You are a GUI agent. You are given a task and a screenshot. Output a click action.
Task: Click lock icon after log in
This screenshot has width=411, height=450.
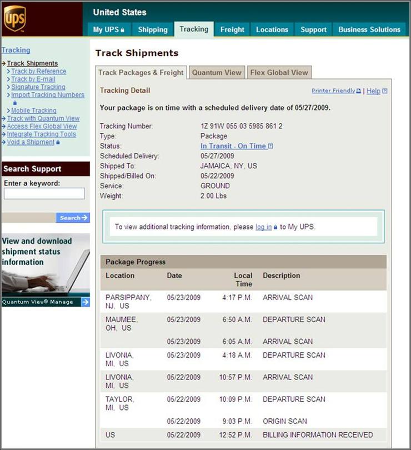pos(275,227)
